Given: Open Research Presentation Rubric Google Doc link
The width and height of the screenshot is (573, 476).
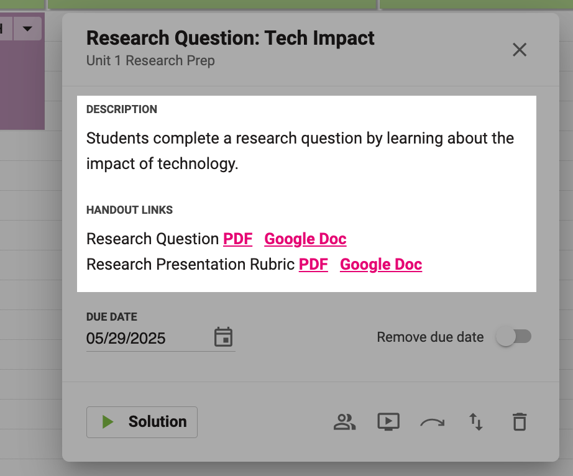Looking at the screenshot, I should click(x=381, y=265).
